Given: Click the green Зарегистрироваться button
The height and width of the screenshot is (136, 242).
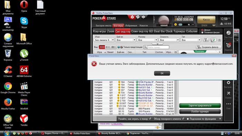Looking at the screenshot, I should tap(200, 106).
